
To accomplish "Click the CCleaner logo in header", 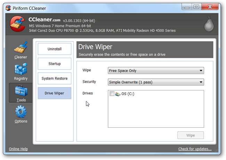I will pyautogui.click(x=17, y=24).
